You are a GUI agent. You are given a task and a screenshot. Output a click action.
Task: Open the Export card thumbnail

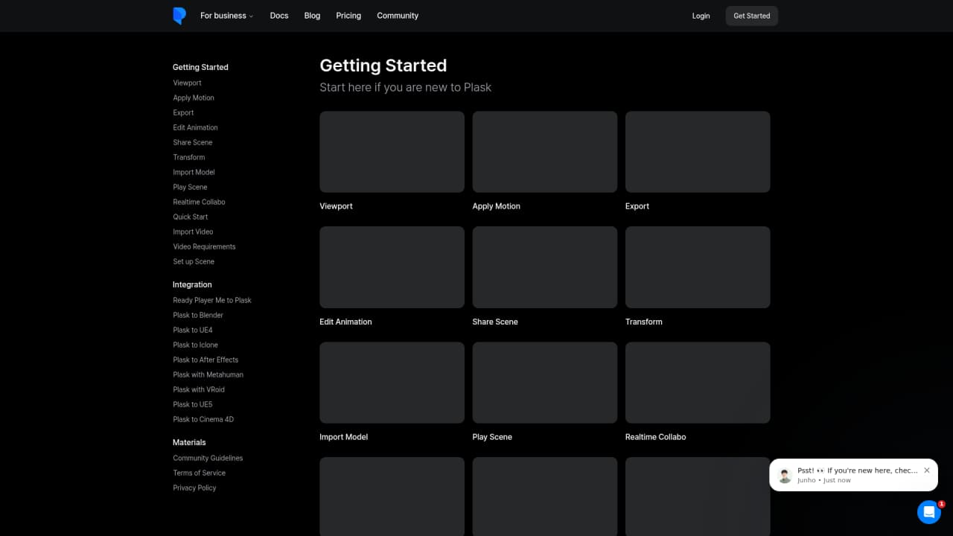coord(698,152)
